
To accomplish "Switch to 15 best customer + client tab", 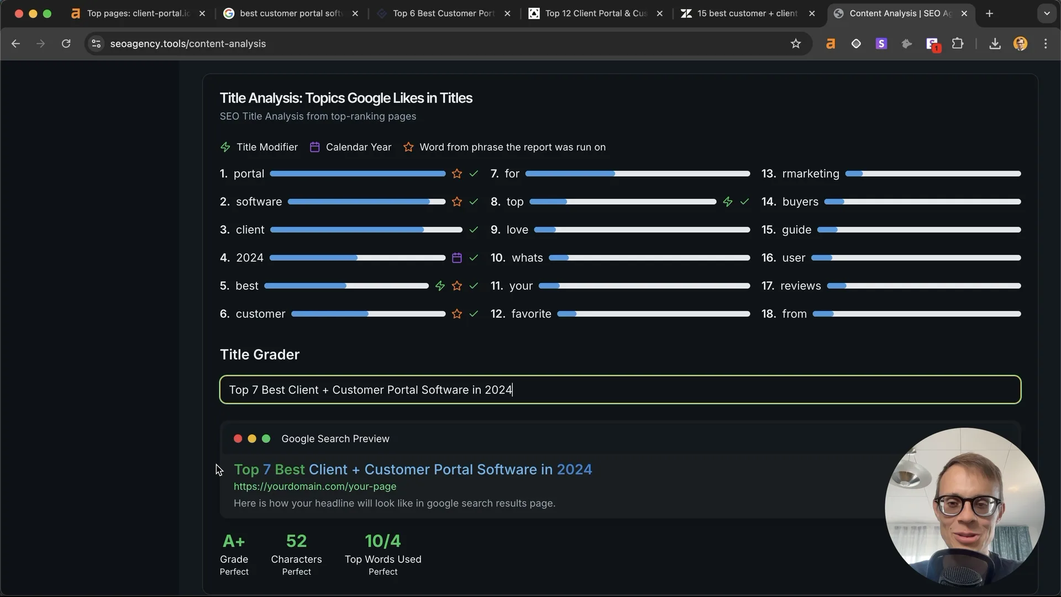I will tap(747, 13).
